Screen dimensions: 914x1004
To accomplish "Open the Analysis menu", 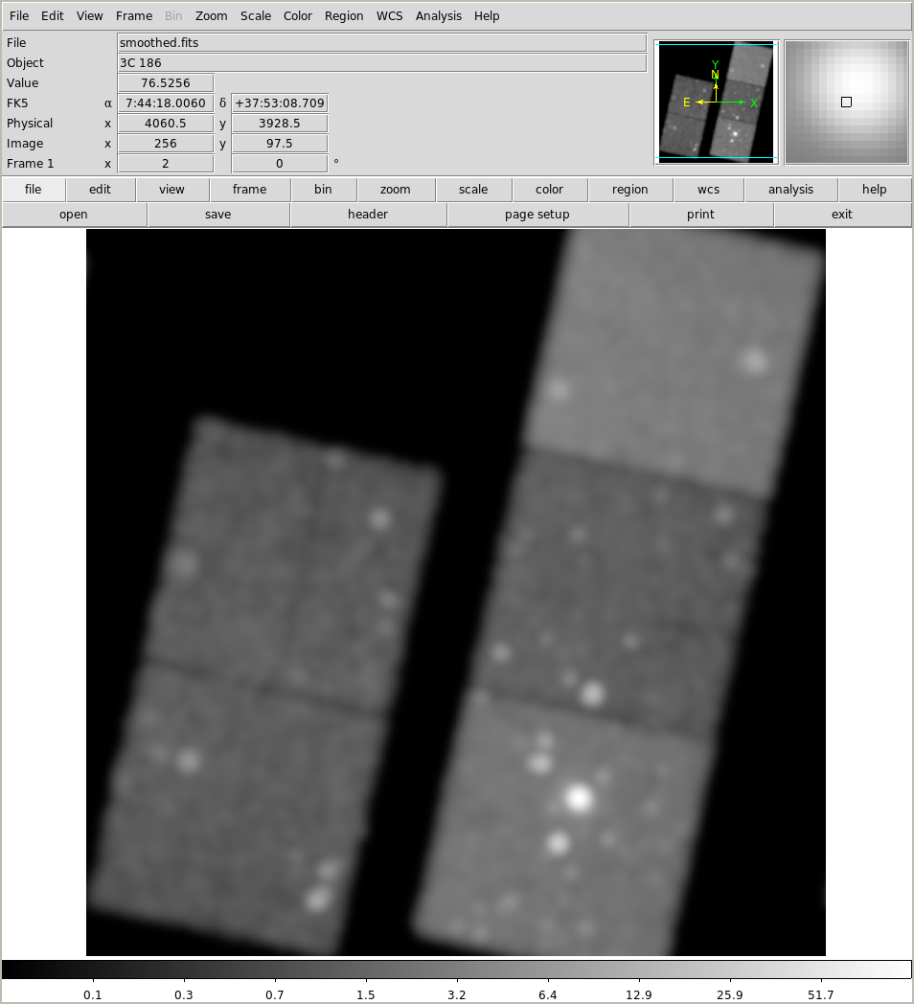I will coord(438,16).
